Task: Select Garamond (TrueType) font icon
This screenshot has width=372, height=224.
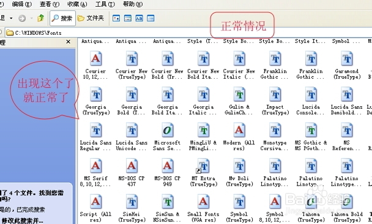Action: point(347,59)
